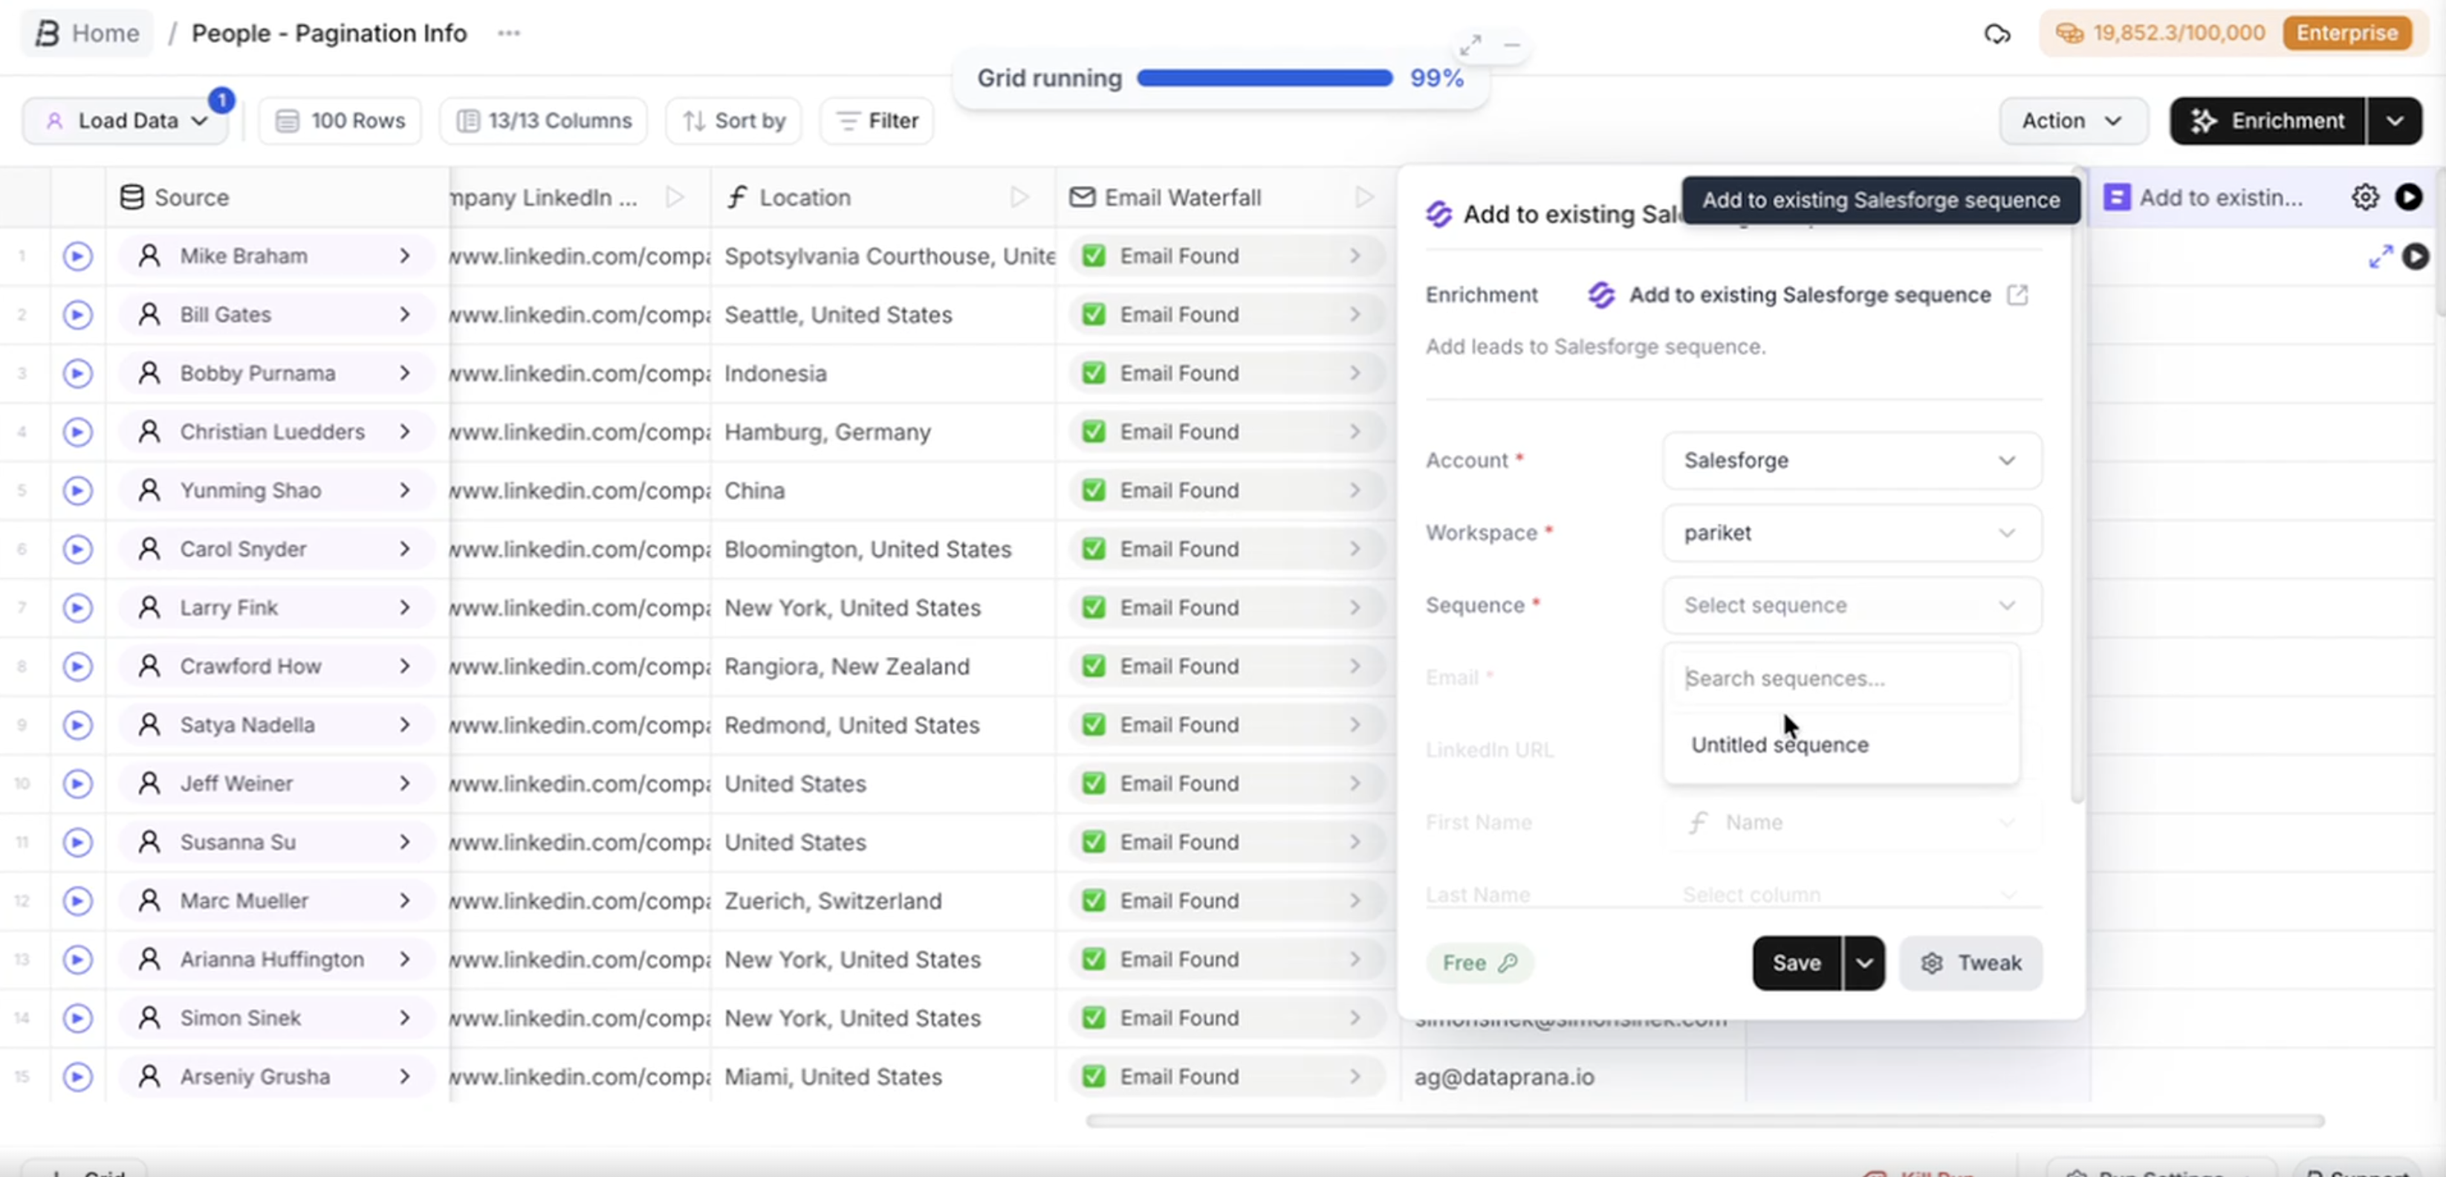Image resolution: width=2446 pixels, height=1177 pixels.
Task: Open the Action menu
Action: coord(2072,120)
